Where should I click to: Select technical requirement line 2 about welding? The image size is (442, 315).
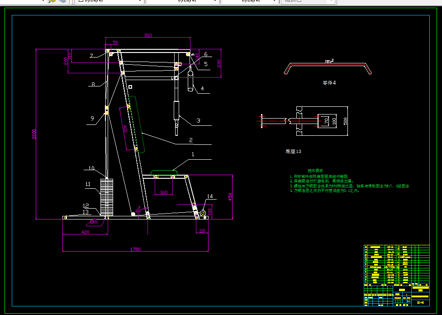click(x=322, y=181)
